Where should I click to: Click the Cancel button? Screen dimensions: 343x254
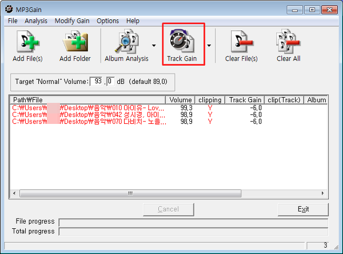(169, 209)
